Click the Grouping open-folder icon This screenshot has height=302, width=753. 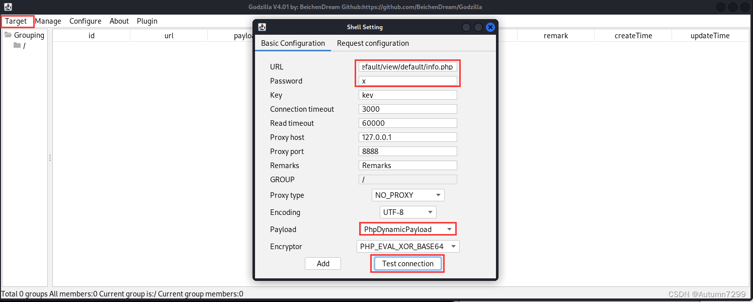tap(8, 35)
